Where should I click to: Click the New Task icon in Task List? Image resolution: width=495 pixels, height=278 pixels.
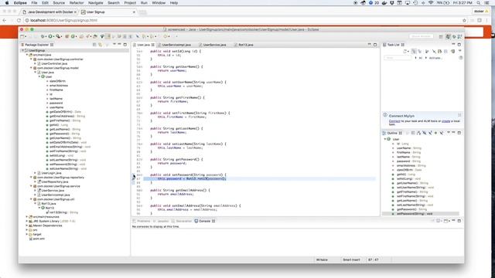click(x=405, y=51)
